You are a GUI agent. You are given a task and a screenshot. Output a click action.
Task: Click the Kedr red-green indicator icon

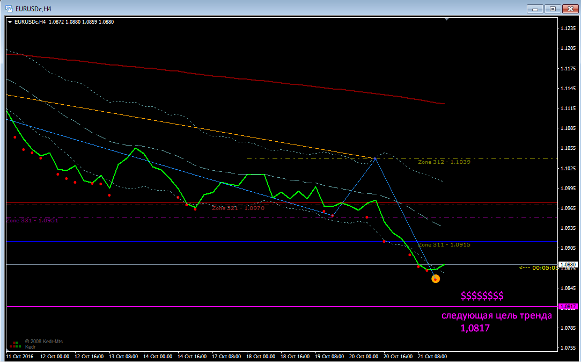coord(15,344)
